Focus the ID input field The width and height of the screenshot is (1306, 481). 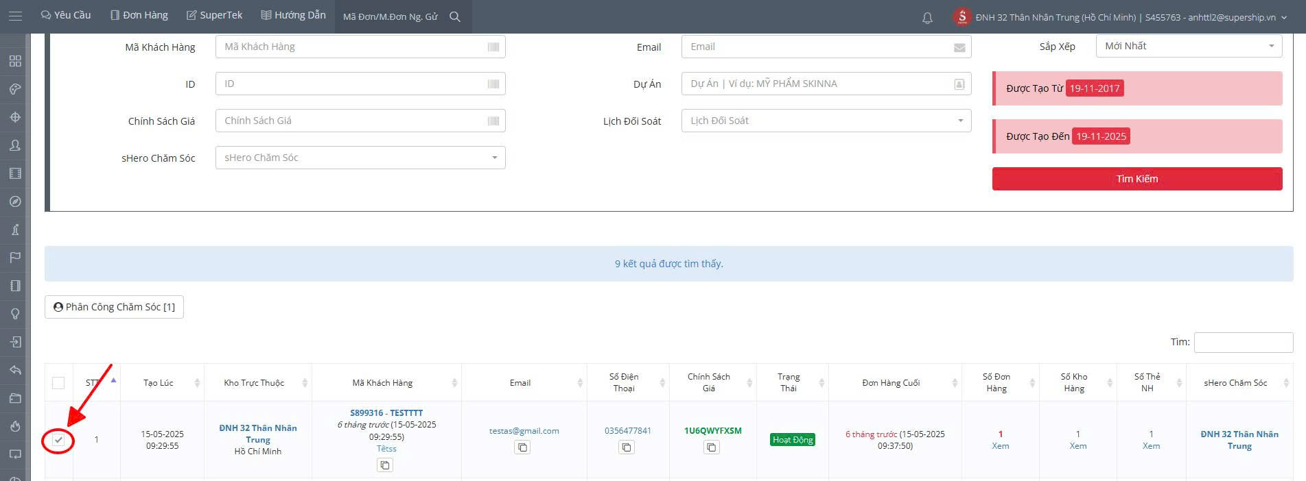coord(360,84)
